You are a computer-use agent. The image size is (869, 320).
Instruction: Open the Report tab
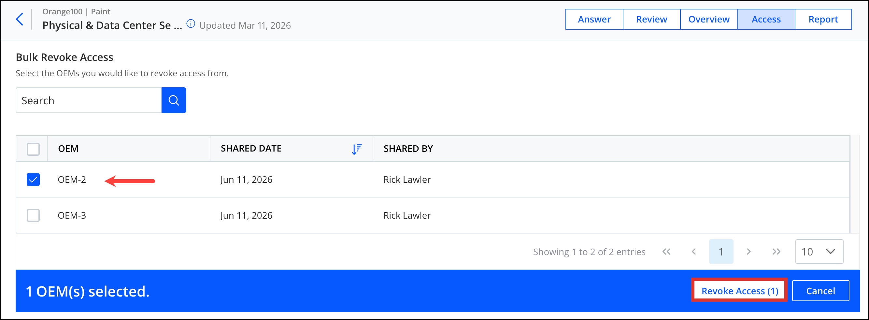coord(823,19)
